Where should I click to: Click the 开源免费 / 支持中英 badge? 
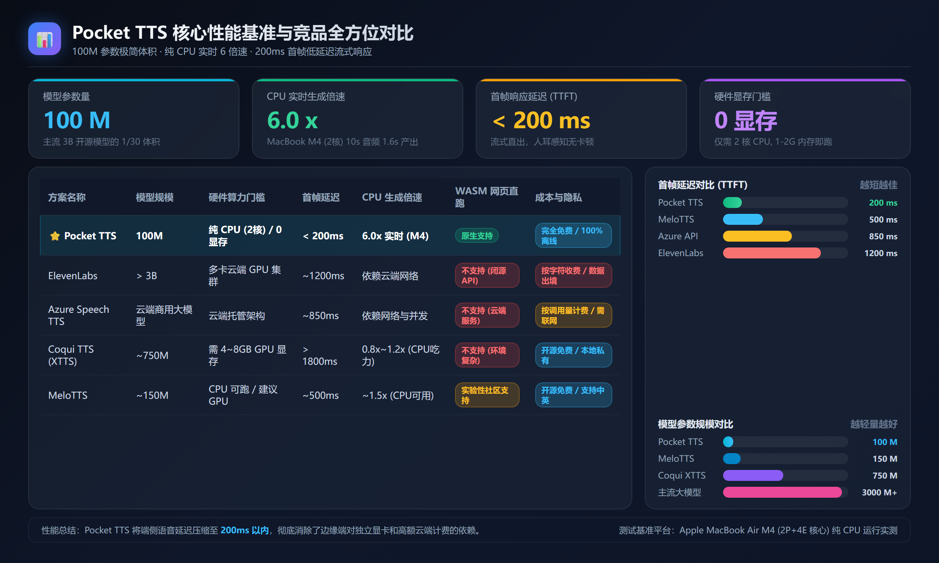[x=573, y=395]
